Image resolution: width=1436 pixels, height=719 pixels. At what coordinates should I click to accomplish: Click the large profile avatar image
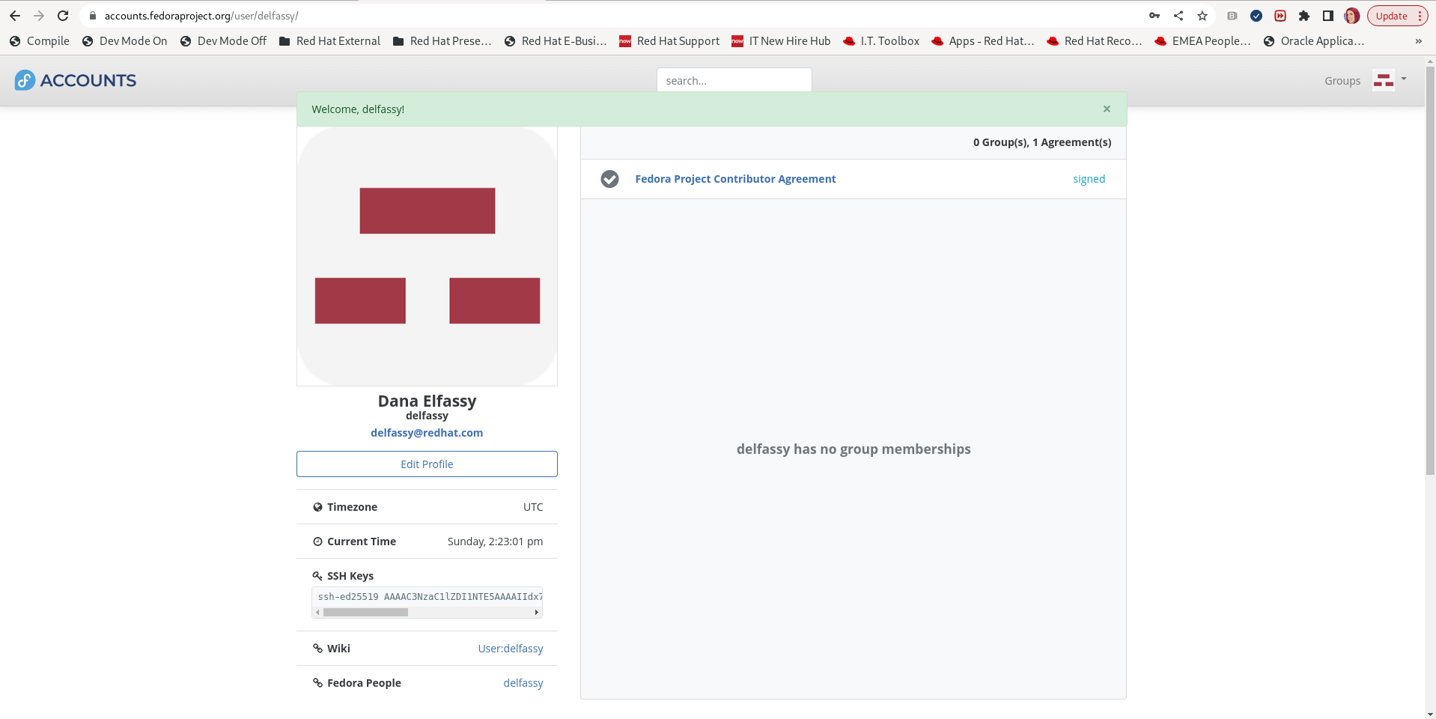coord(427,256)
